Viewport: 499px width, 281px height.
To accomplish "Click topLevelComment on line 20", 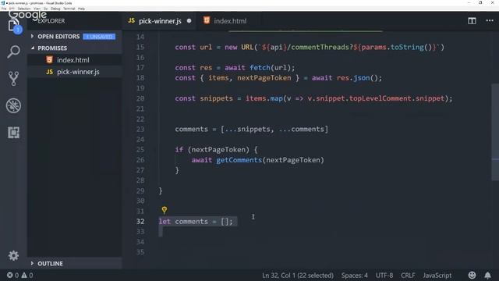I will [x=380, y=98].
